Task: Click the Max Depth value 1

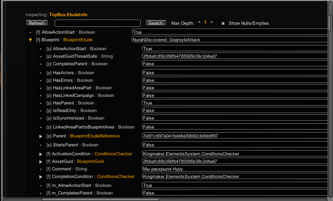Action: point(205,22)
